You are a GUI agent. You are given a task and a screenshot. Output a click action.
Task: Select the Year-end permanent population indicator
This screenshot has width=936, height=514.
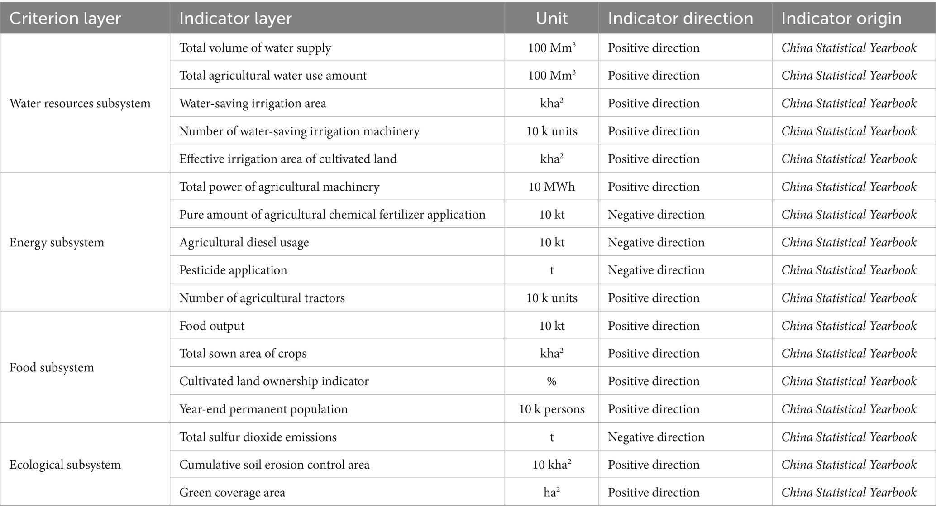(263, 409)
